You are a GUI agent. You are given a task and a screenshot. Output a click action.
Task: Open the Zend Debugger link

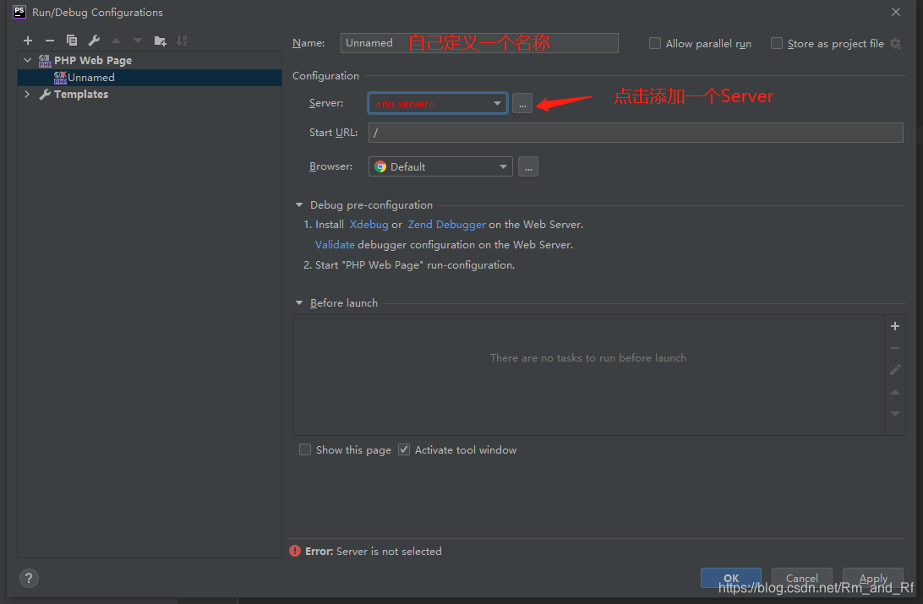click(447, 225)
